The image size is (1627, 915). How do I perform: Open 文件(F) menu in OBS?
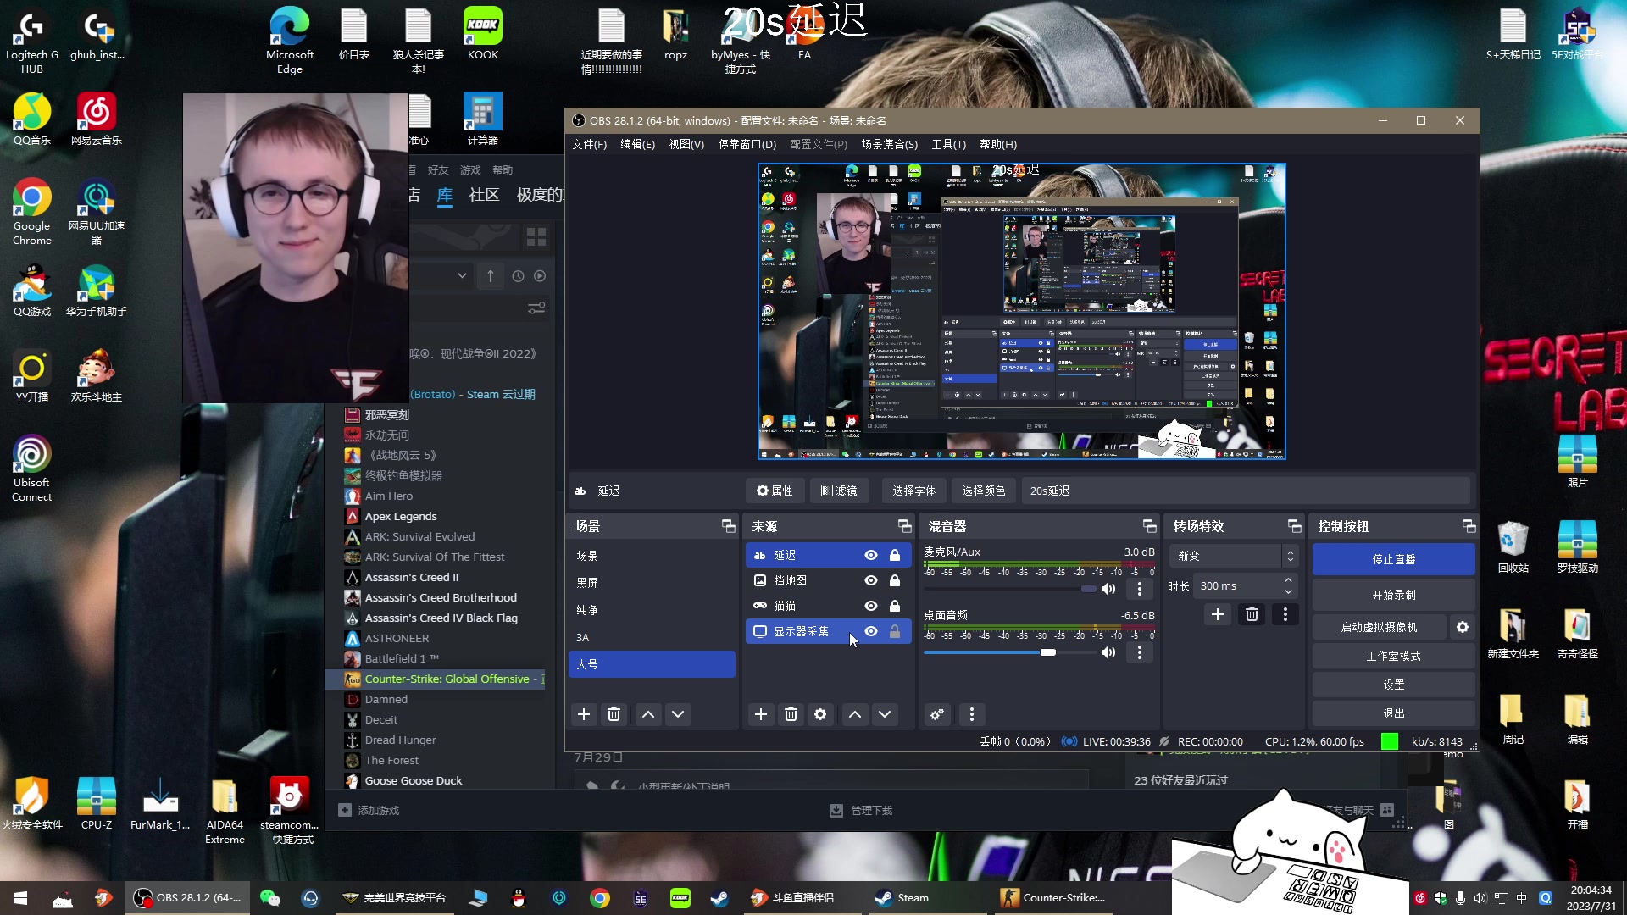[x=589, y=144]
